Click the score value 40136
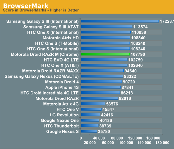 pos(106,120)
